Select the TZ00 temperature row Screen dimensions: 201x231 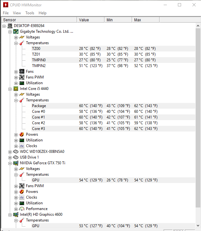113,49
